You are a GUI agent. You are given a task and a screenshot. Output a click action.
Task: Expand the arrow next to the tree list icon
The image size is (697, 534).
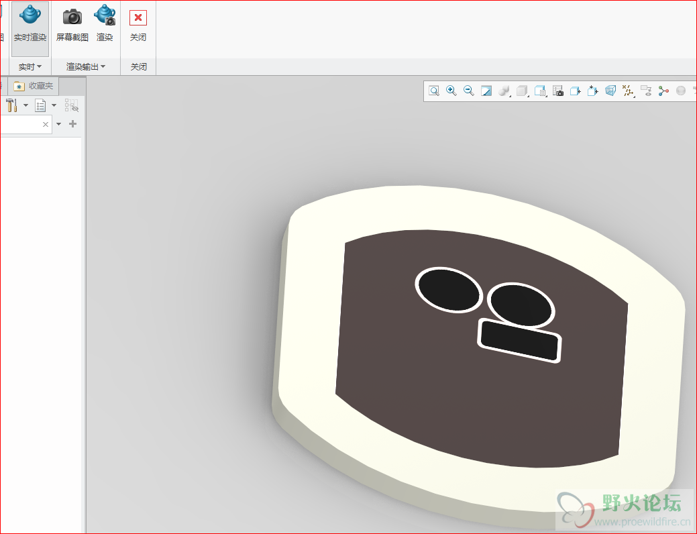(54, 105)
